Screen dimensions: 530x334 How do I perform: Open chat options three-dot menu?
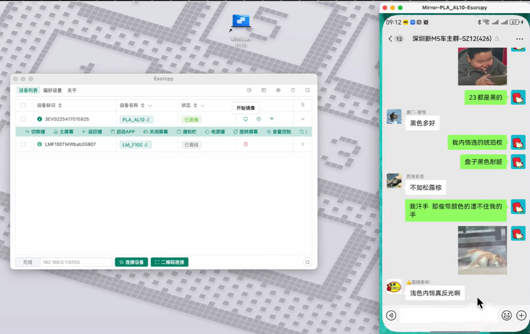pyautogui.click(x=519, y=39)
